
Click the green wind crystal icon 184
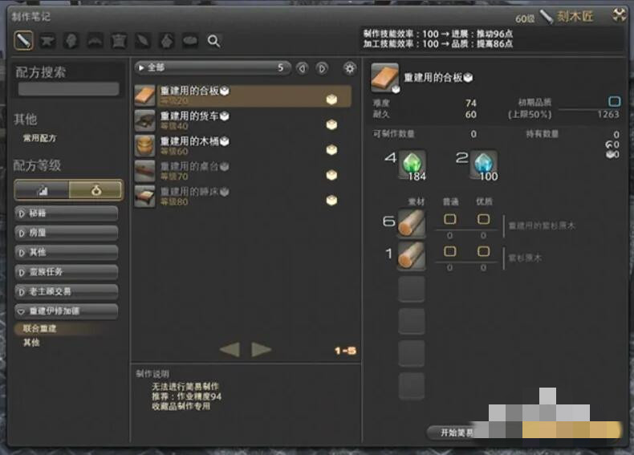(x=412, y=165)
